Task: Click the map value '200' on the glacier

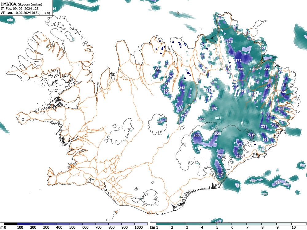Action: pyautogui.click(x=196, y=135)
